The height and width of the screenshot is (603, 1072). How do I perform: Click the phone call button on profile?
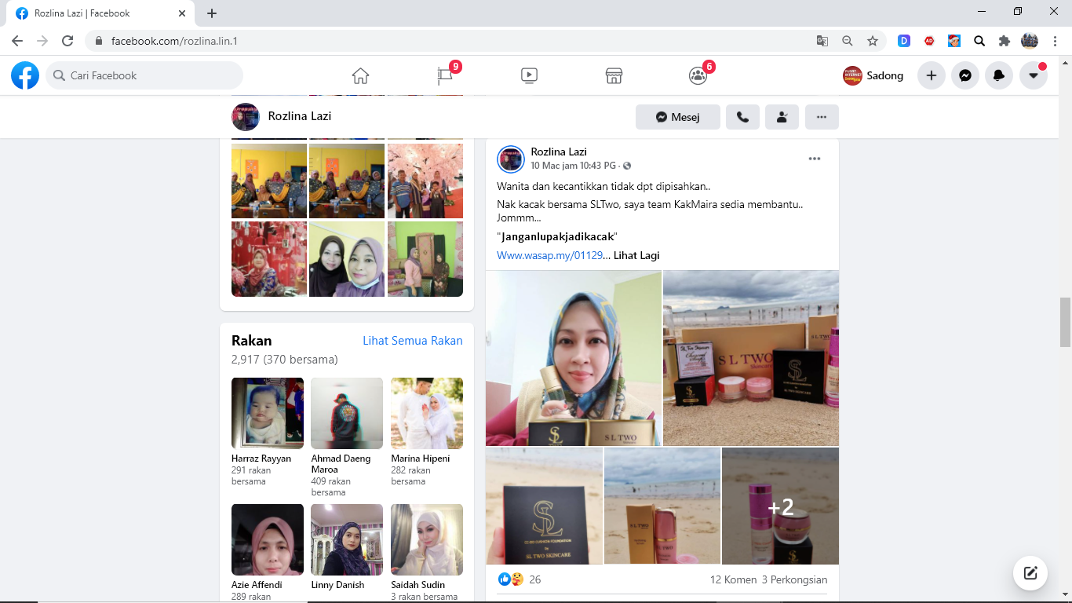point(742,117)
